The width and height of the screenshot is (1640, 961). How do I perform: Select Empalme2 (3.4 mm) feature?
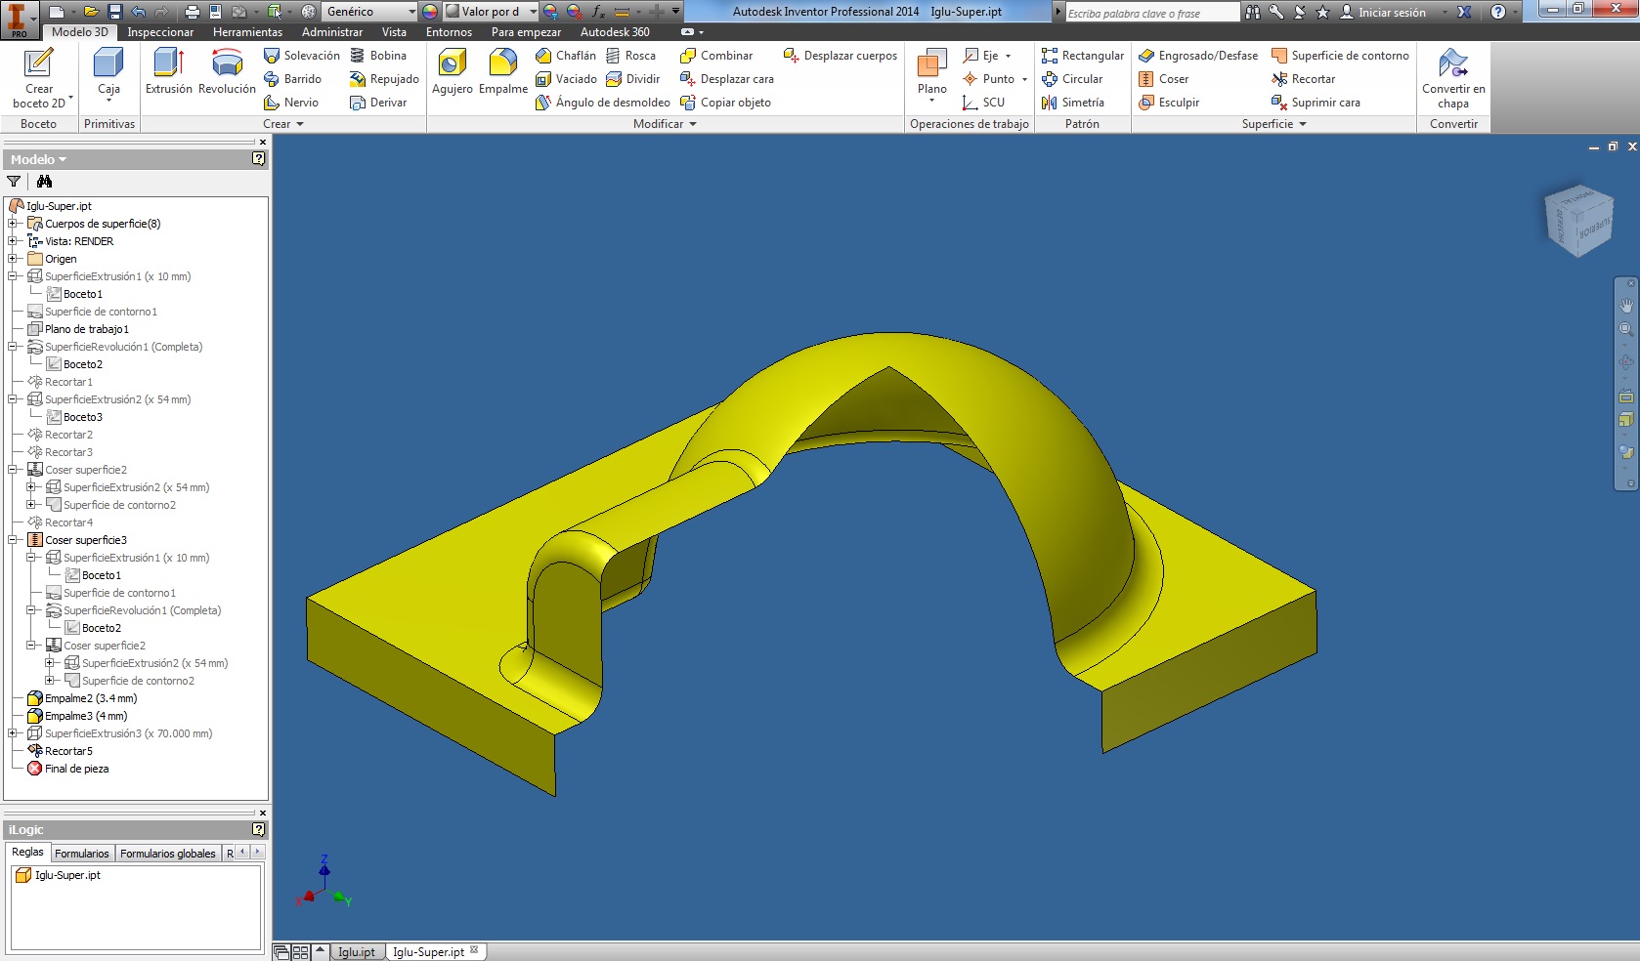coord(83,698)
